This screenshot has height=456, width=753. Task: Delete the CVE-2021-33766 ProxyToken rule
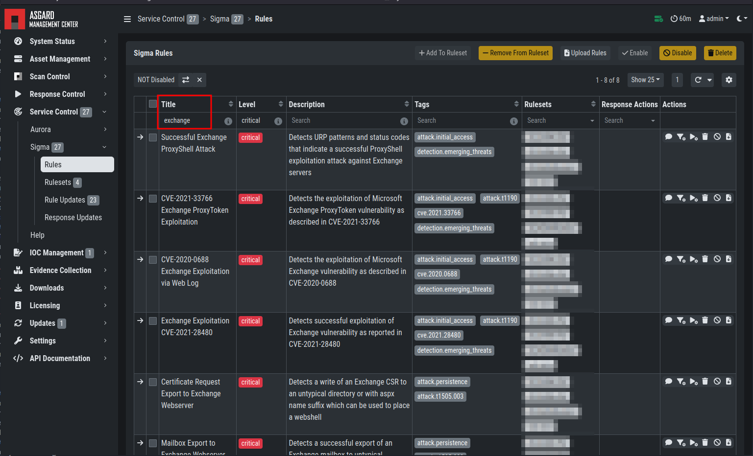705,198
